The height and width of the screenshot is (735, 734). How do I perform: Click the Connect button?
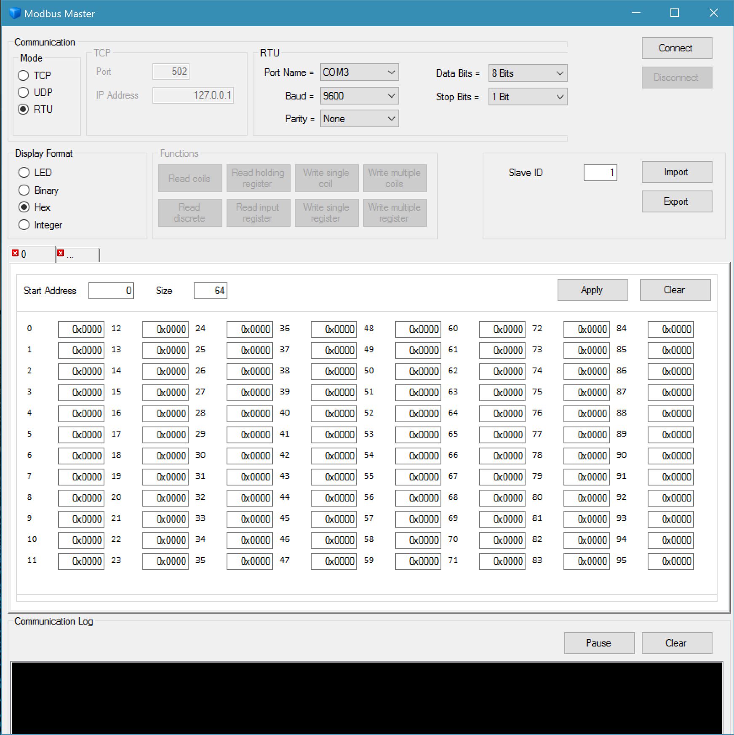point(676,48)
